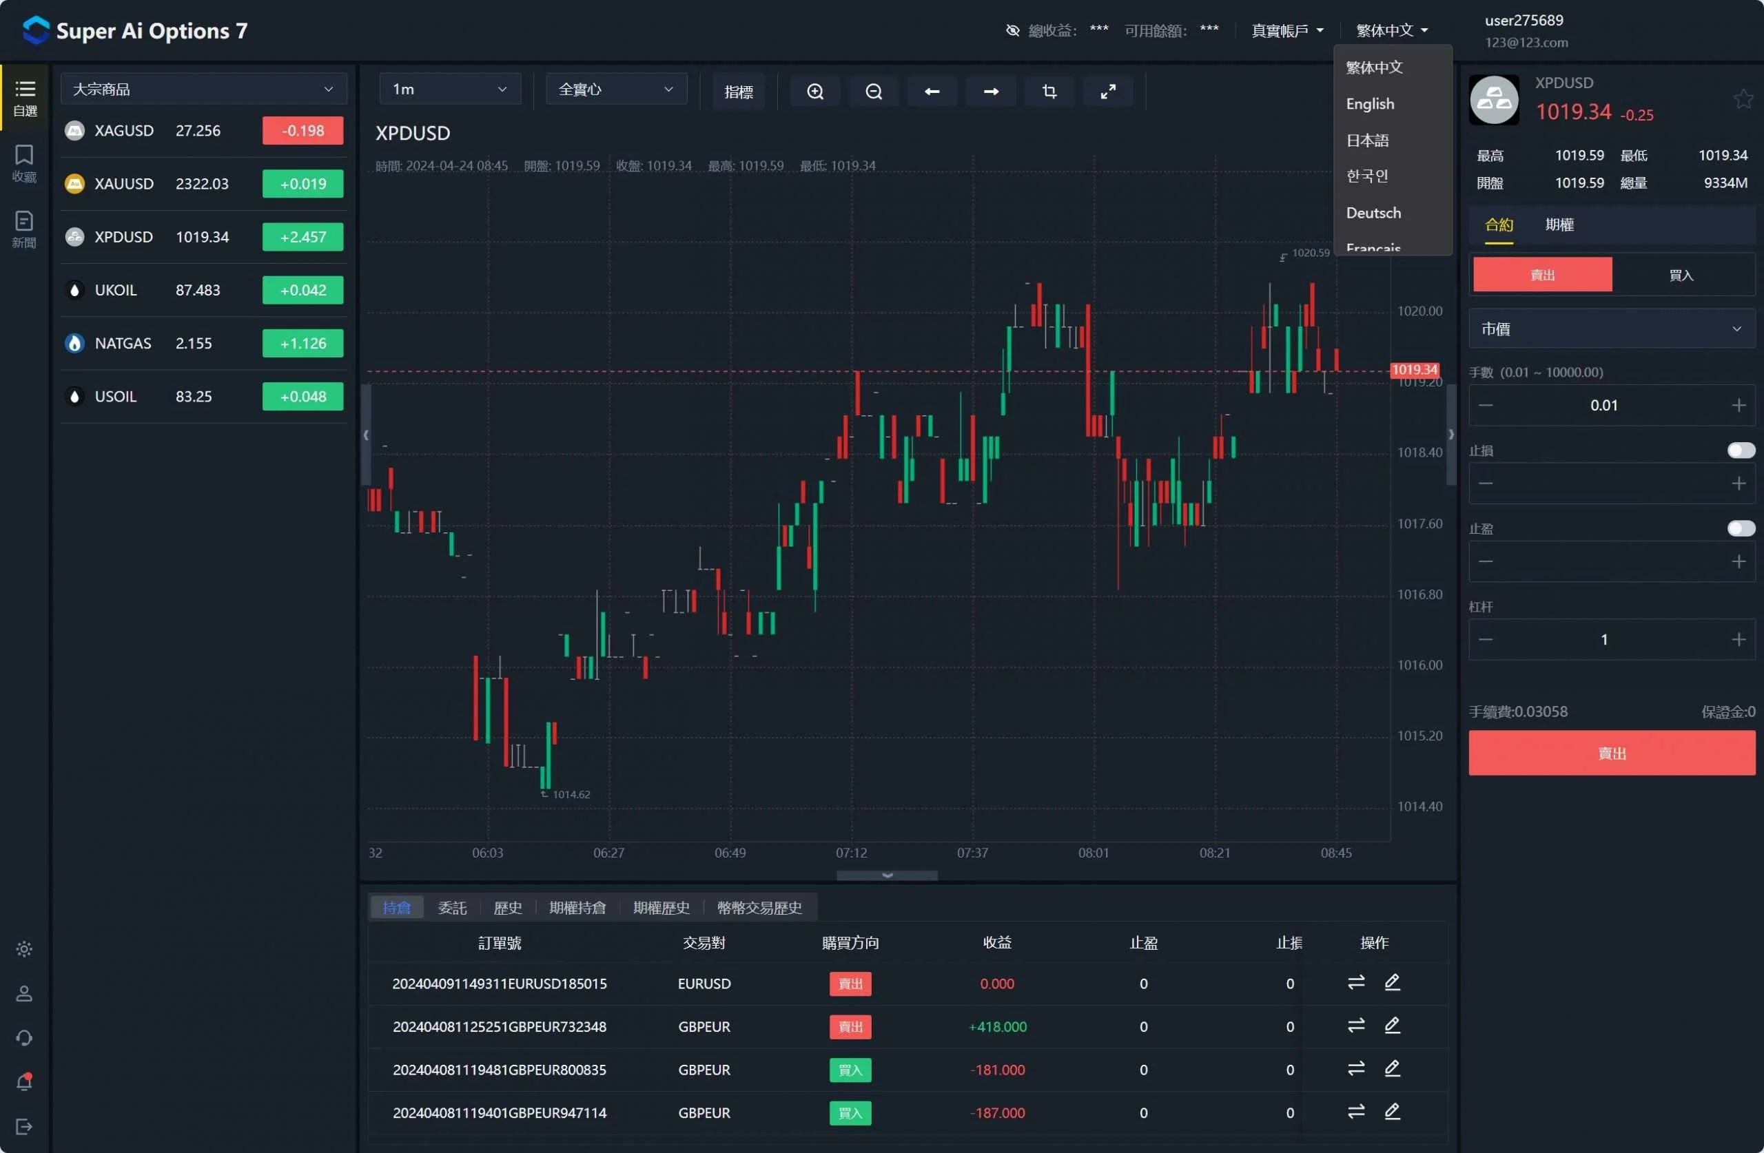Click the chart zoom-out magnifier icon
1764x1153 pixels.
(x=873, y=91)
